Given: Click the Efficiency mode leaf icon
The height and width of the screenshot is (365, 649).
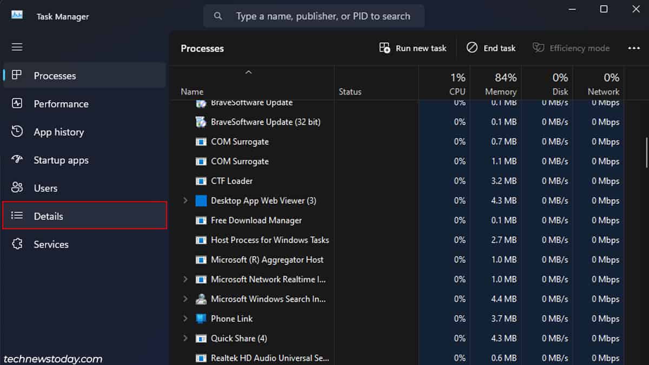Looking at the screenshot, I should (538, 48).
